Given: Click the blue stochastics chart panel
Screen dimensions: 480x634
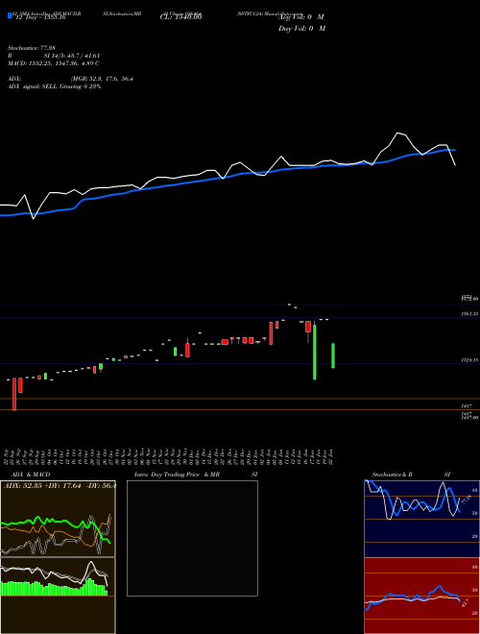Looking at the screenshot, I should [x=421, y=519].
